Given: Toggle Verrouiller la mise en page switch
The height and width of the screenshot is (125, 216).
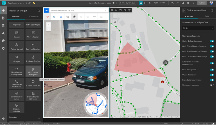Looking at the screenshot, I should tap(114, 3).
